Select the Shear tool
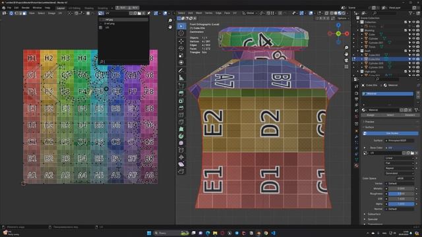The image size is (422, 237). [181, 164]
